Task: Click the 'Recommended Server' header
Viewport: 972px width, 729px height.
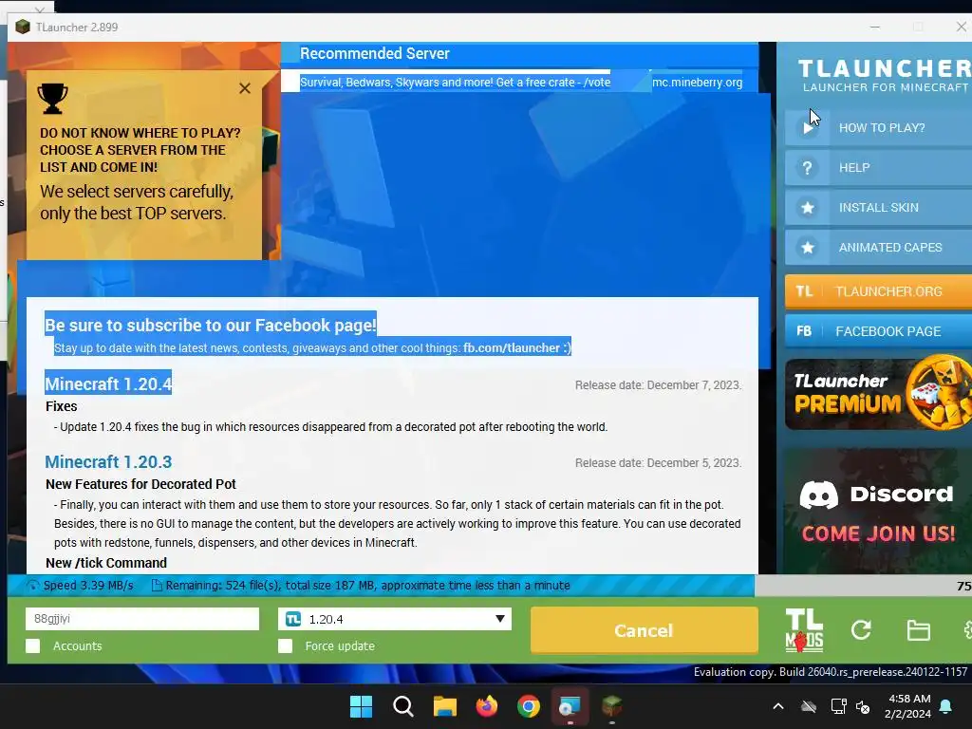Action: click(374, 54)
